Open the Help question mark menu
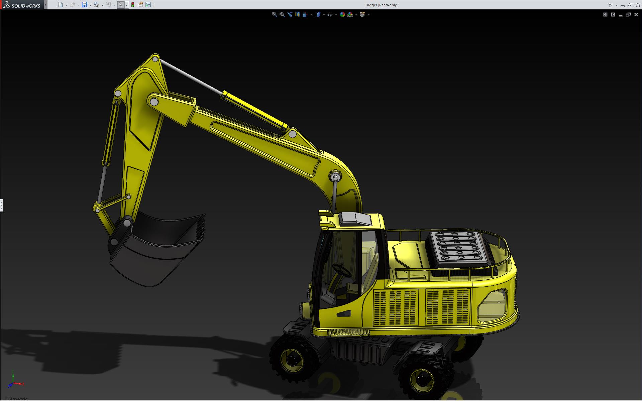 pyautogui.click(x=610, y=5)
